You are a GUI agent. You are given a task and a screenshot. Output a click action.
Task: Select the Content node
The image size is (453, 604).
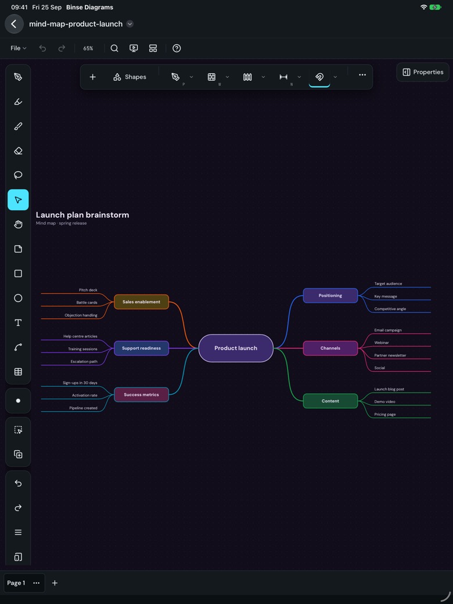330,401
